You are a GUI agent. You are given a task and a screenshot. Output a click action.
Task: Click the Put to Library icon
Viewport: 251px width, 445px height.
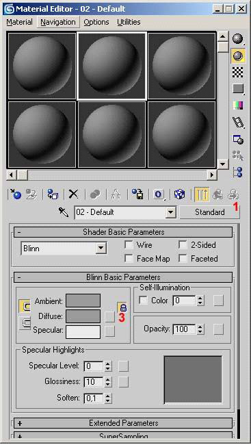tap(137, 194)
